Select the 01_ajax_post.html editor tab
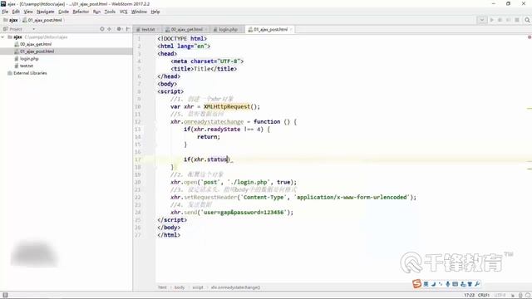The height and width of the screenshot is (299, 532). (x=268, y=30)
